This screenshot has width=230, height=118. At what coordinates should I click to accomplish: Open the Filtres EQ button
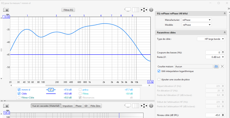tap(68, 10)
